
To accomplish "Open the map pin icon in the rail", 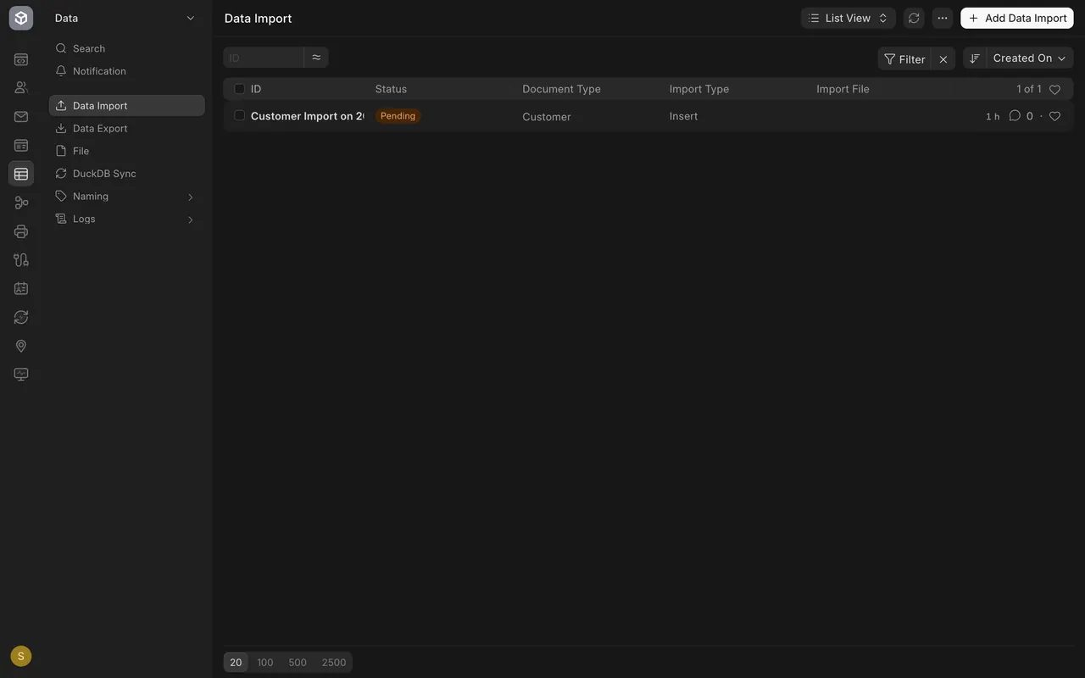I will click(x=21, y=346).
